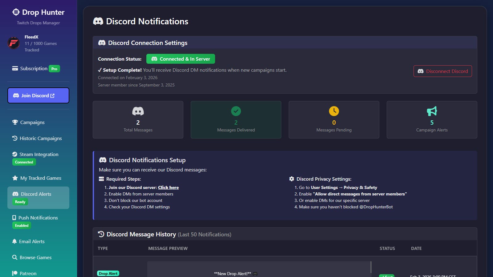Click the Disconnect Discord button
This screenshot has height=277, width=493.
coord(442,71)
